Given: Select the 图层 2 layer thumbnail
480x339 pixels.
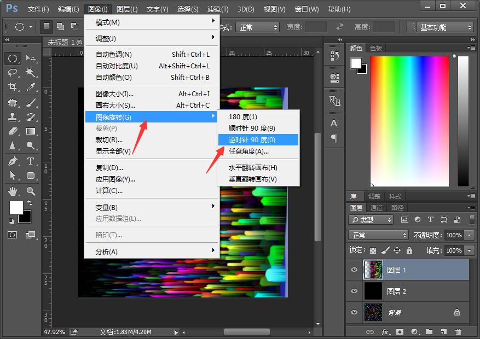Looking at the screenshot, I should (373, 291).
